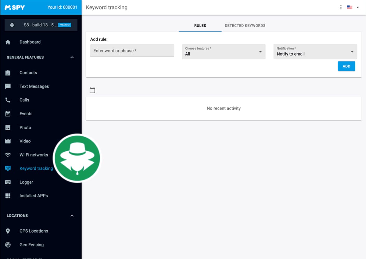Focus the Enter word or phrase field
The width and height of the screenshot is (366, 259).
[x=132, y=51]
